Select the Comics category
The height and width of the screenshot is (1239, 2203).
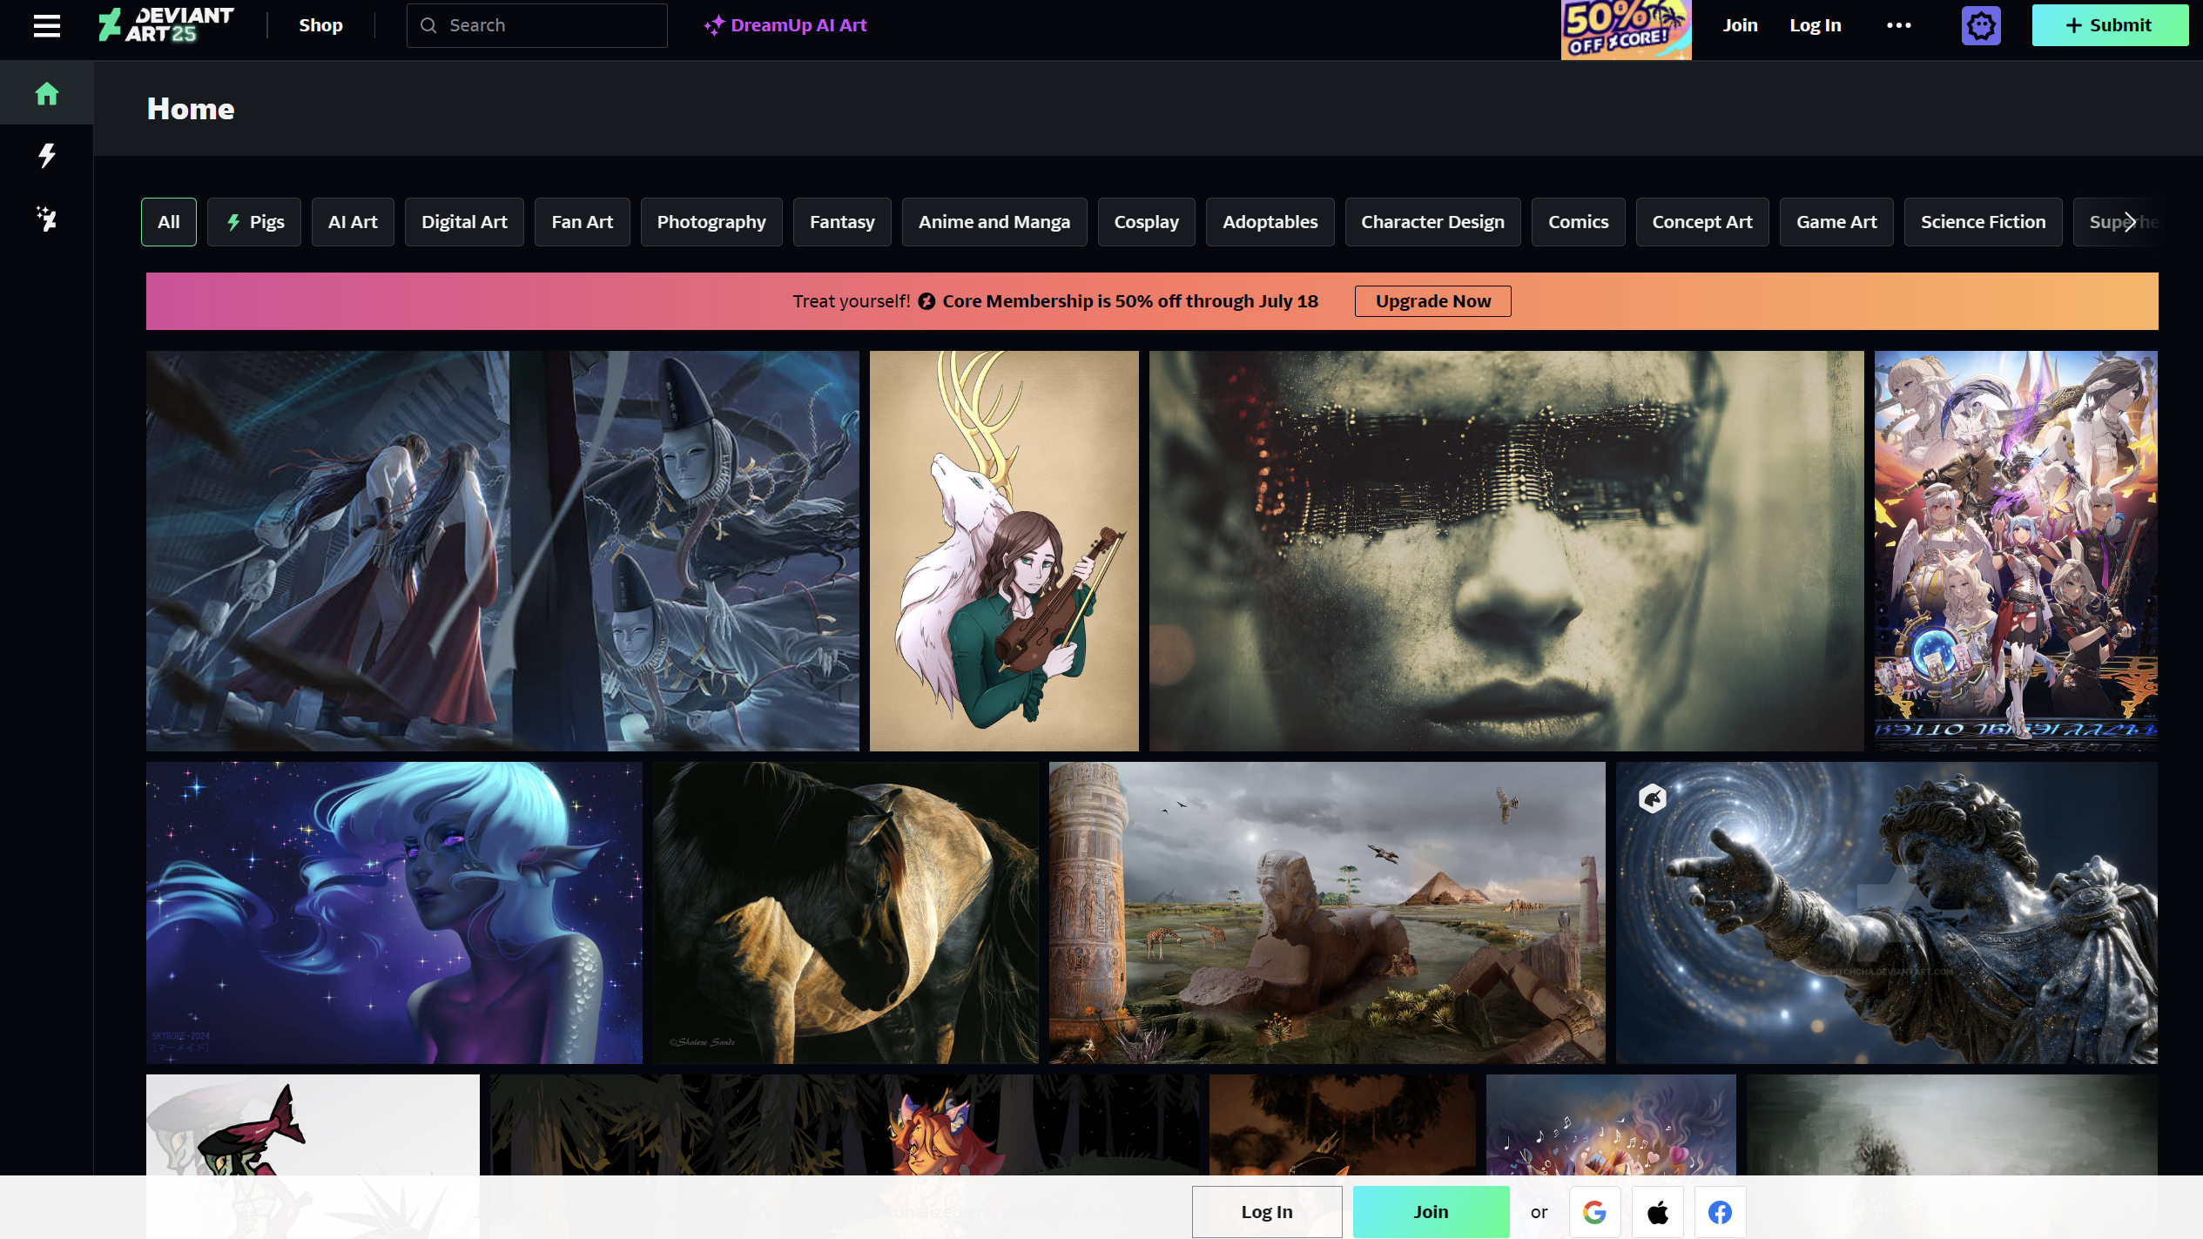tap(1578, 222)
